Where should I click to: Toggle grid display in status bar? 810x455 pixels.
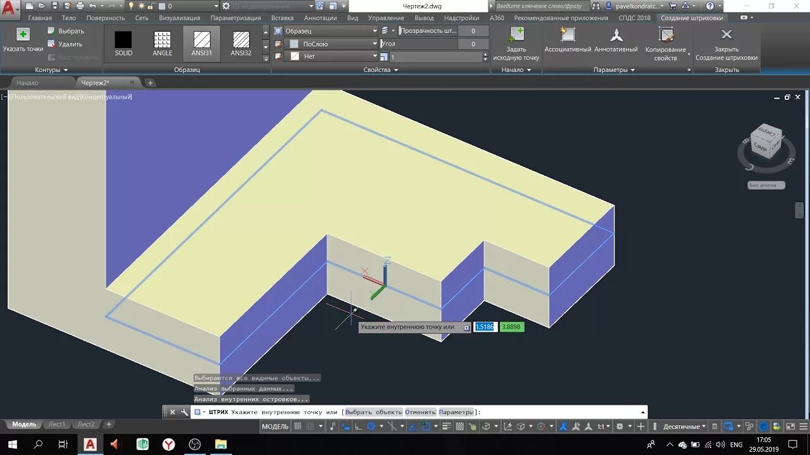pos(298,427)
